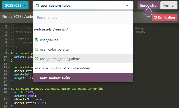
Task: Focus the Rechercher search field
Action: point(83,18)
